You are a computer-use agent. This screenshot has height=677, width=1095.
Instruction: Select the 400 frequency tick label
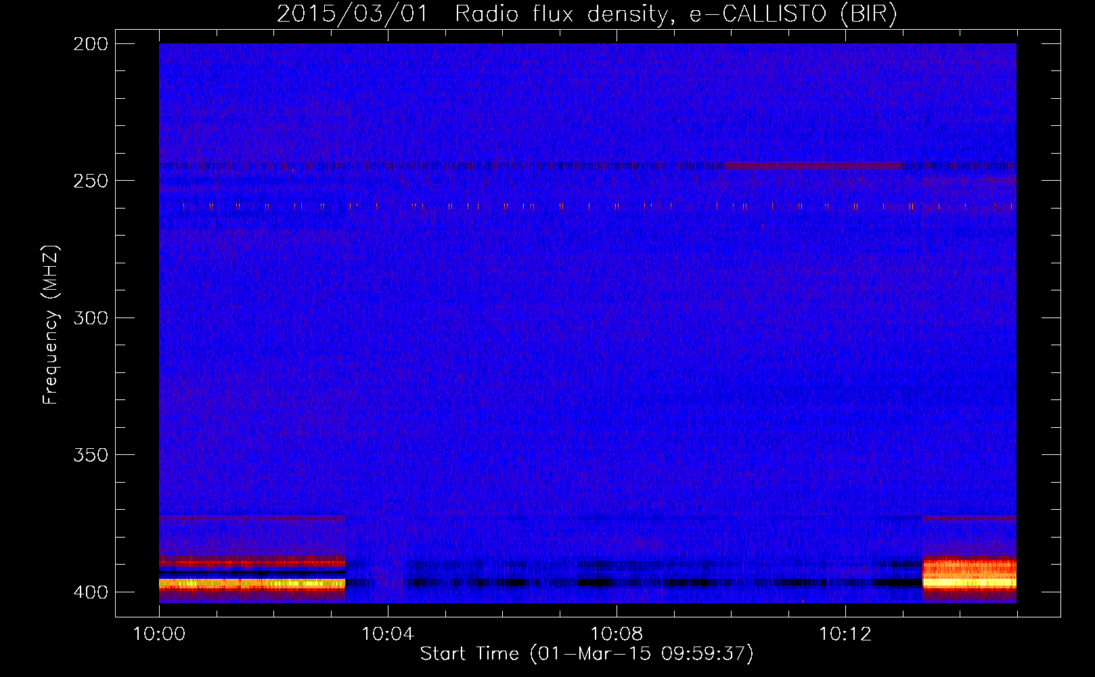(x=91, y=592)
